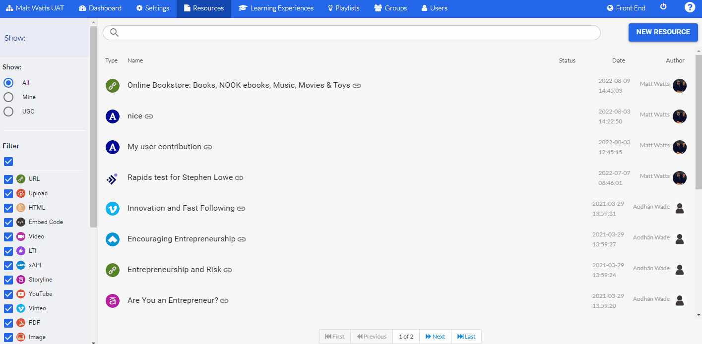Click the link chain icon after Online Bookstore title
The height and width of the screenshot is (344, 702).
click(x=357, y=86)
